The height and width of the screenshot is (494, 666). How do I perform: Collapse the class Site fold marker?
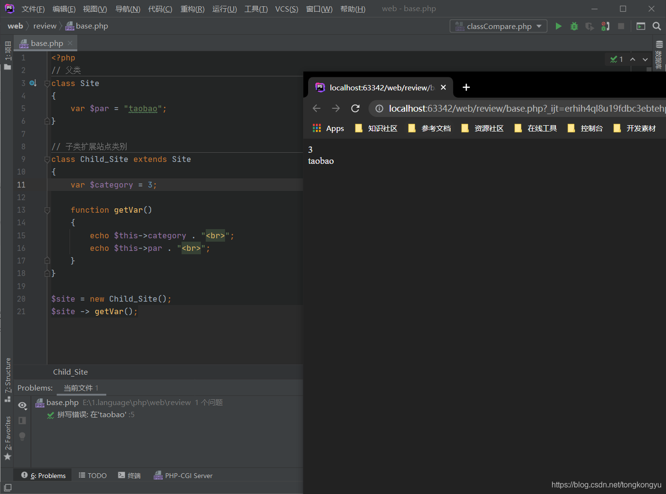tap(47, 83)
